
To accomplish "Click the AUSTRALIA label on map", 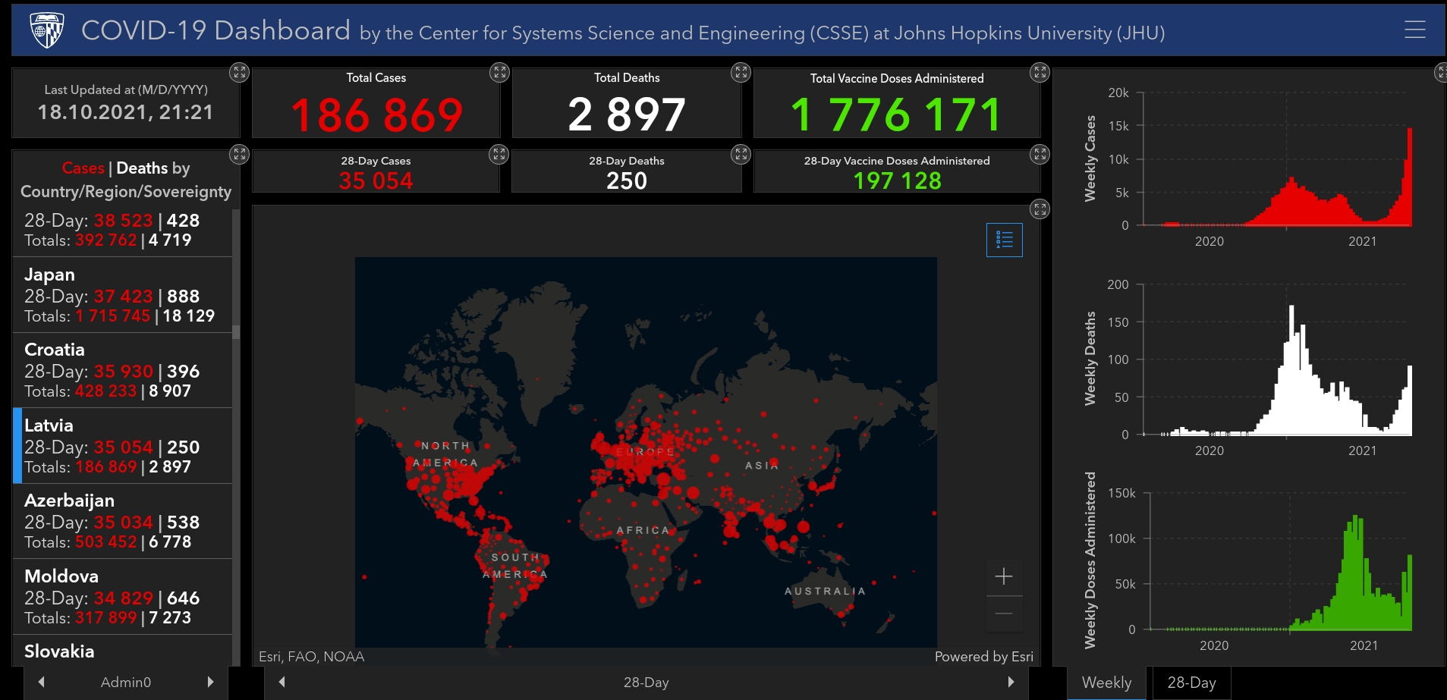I will 825,592.
